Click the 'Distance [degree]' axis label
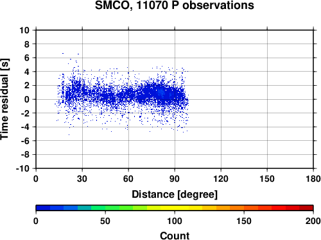Screen dimensions: 321x240 click(x=175, y=195)
